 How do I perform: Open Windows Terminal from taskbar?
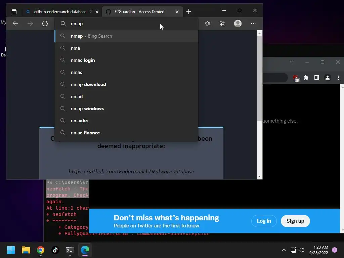pyautogui.click(x=70, y=250)
